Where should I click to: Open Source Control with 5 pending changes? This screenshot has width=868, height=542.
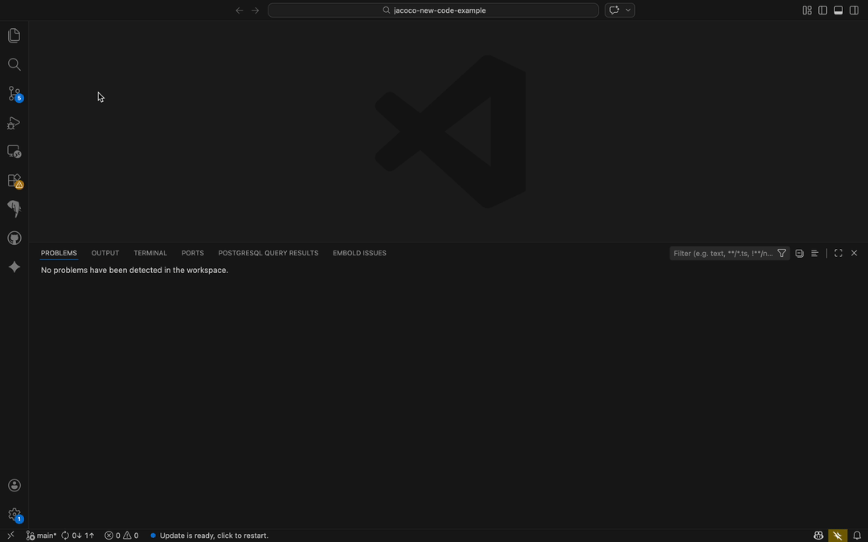pyautogui.click(x=14, y=93)
